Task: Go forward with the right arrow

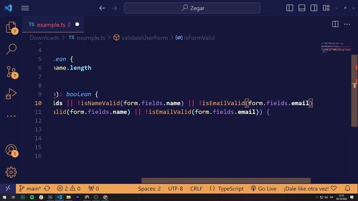Action: 114,8
